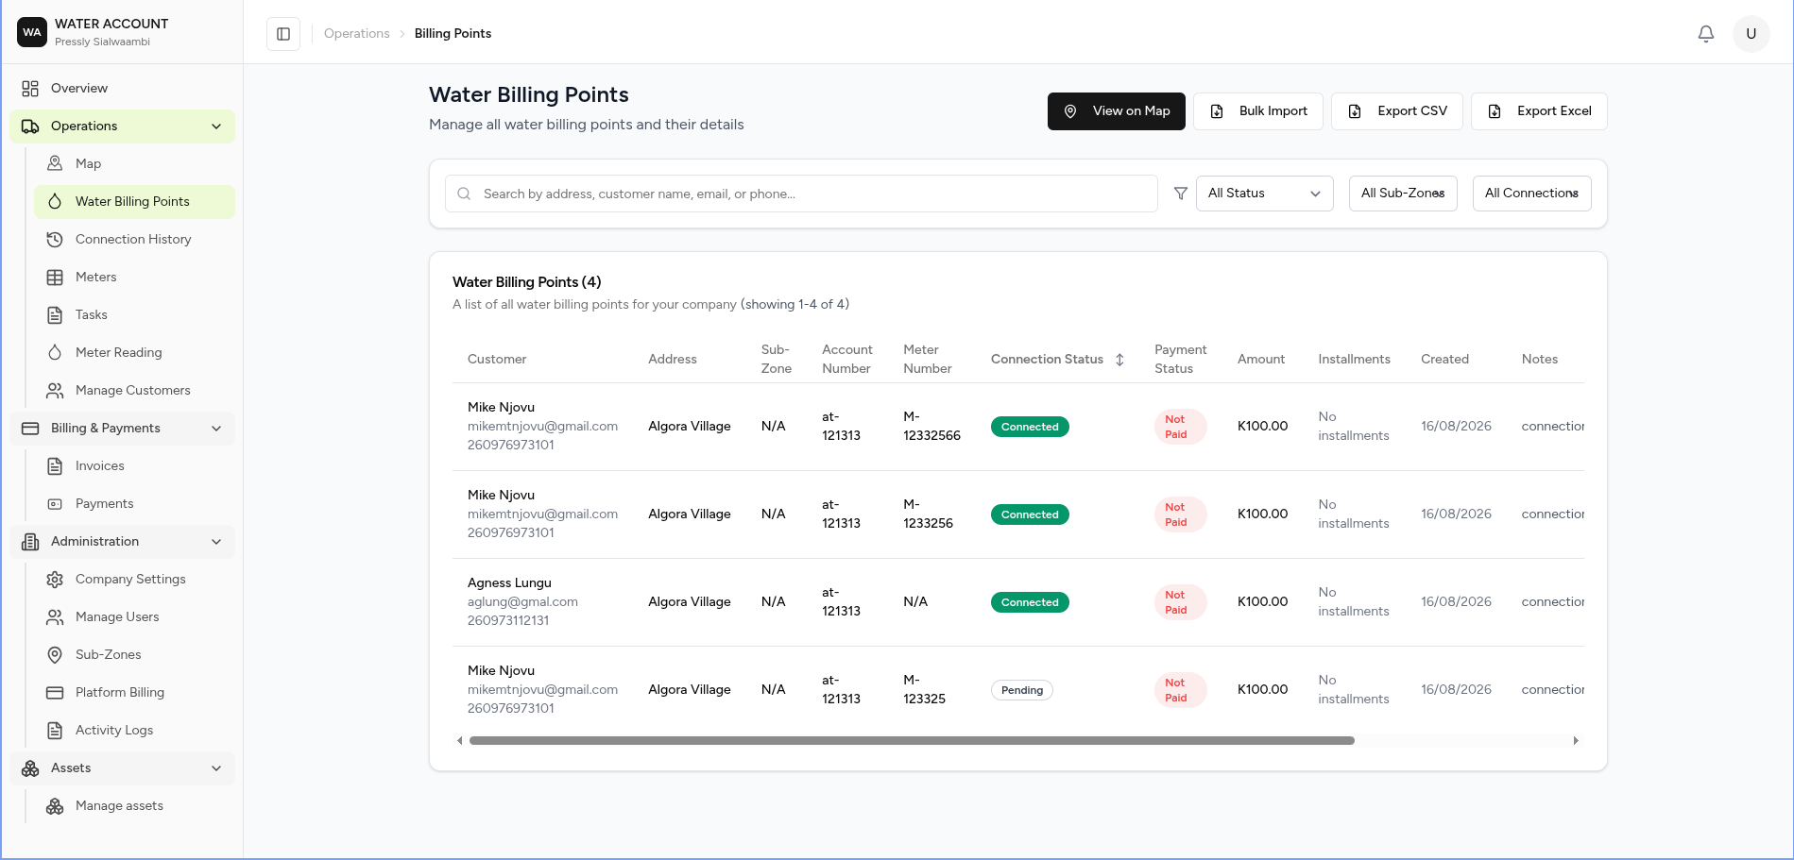Click meter number M-123325
The image size is (1794, 860).
click(x=924, y=690)
